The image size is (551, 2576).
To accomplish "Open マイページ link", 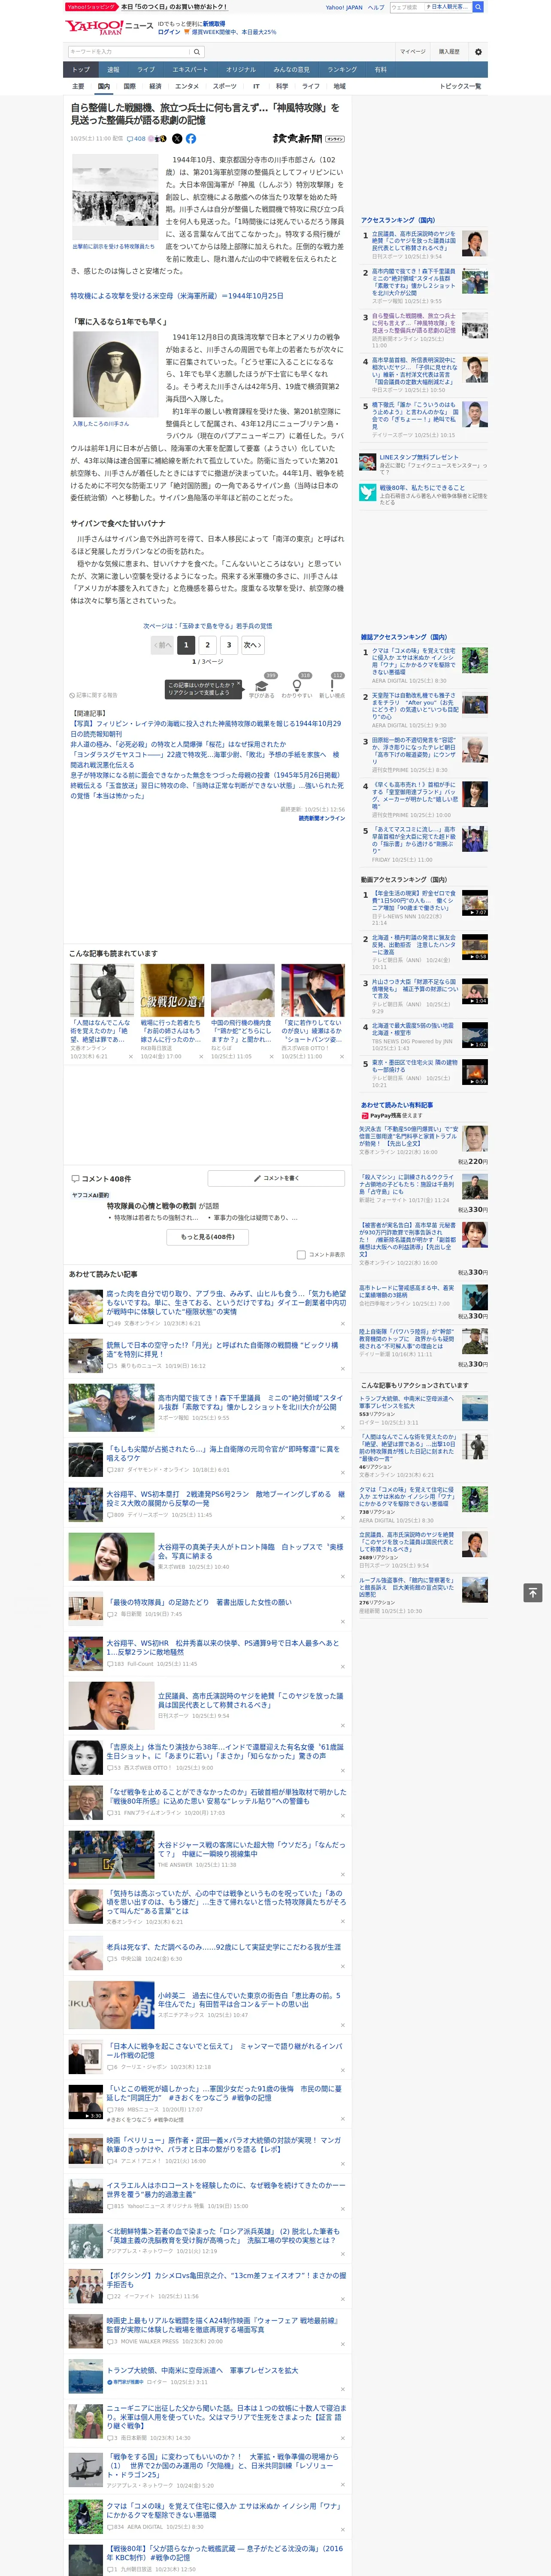I will click(412, 52).
